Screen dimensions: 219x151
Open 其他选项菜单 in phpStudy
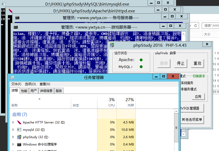192,120
